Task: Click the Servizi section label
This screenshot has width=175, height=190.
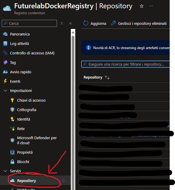Action: coord(15,171)
